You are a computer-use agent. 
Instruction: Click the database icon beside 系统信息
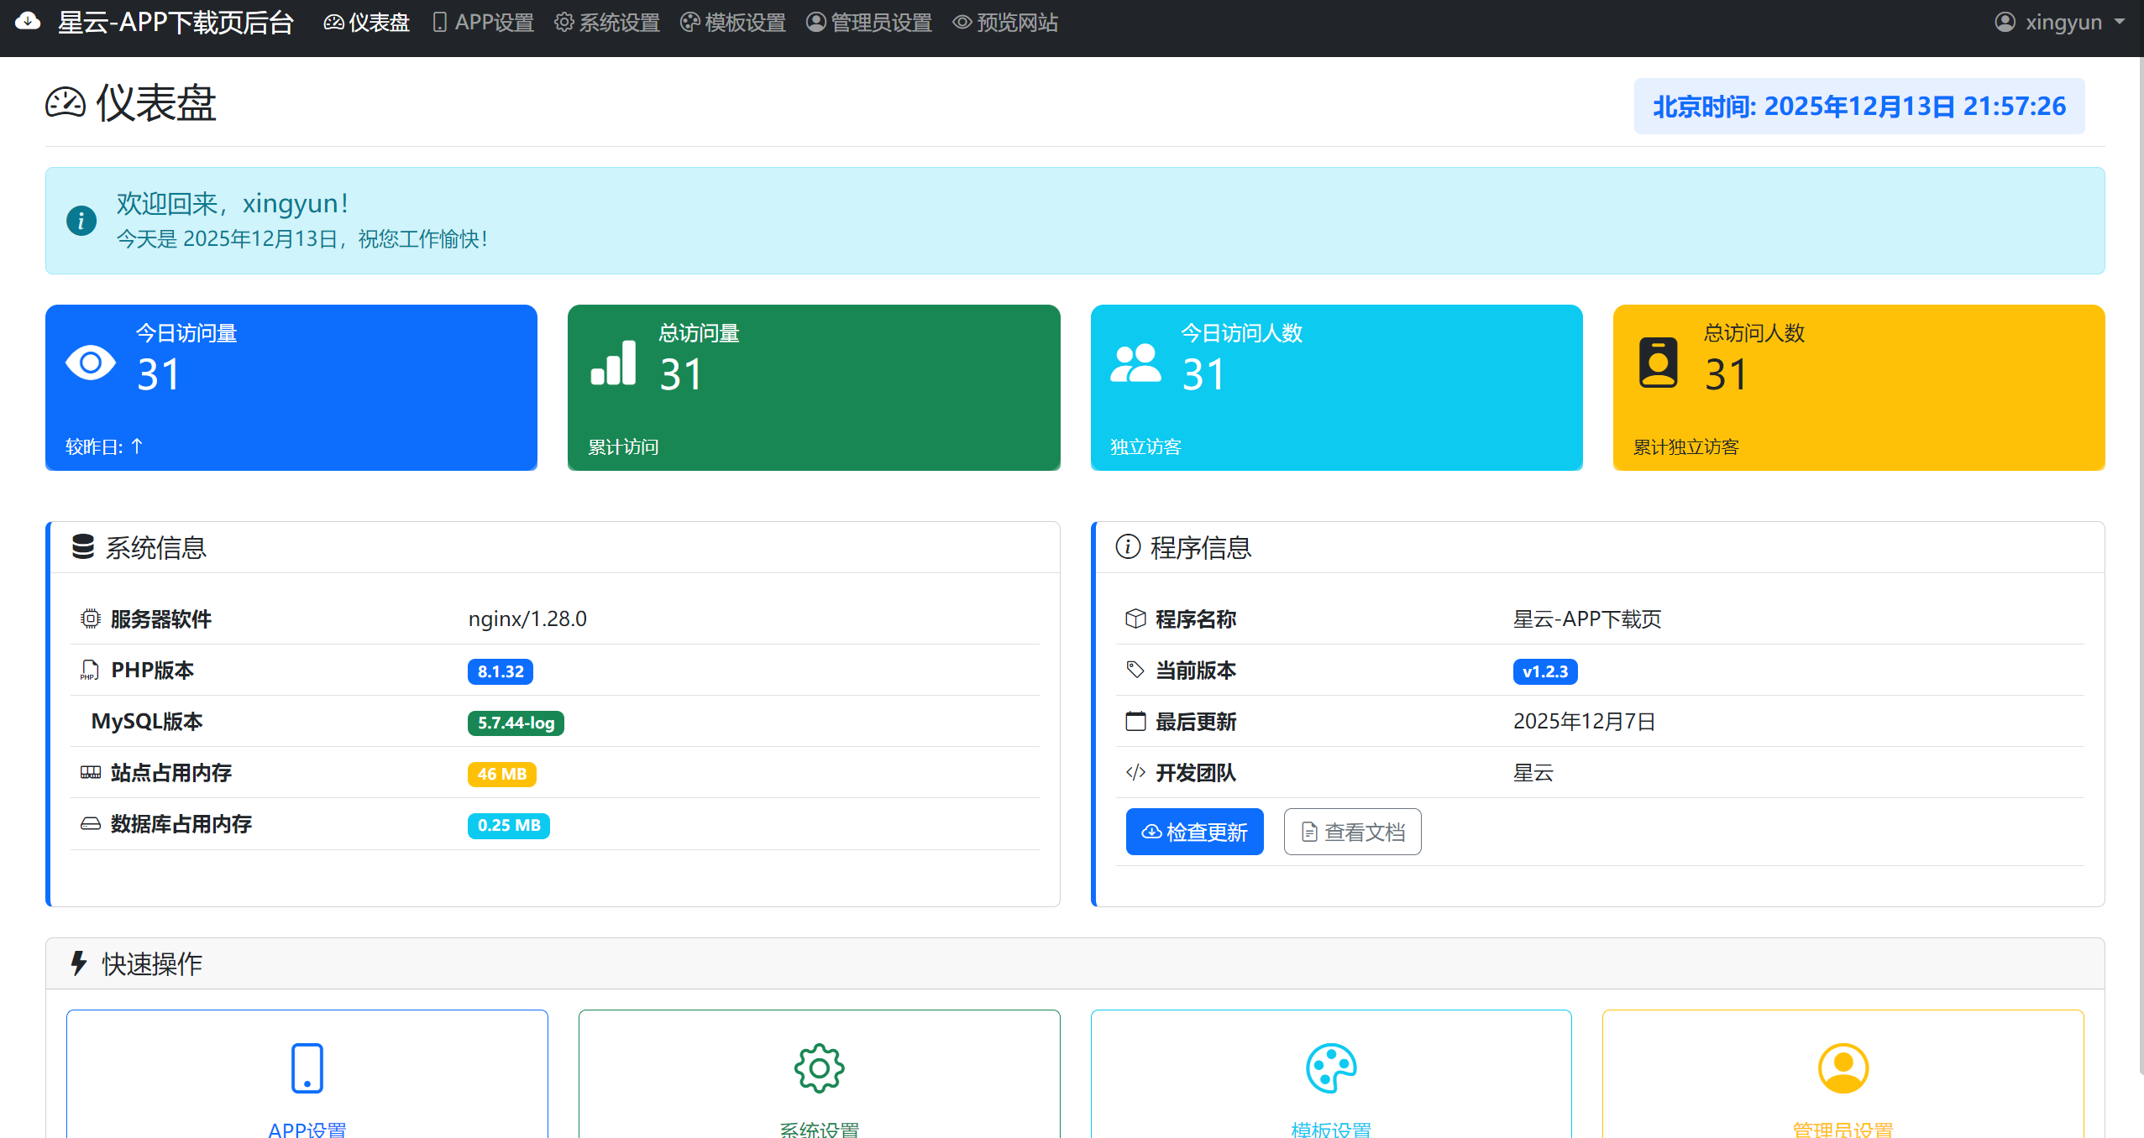[x=83, y=547]
